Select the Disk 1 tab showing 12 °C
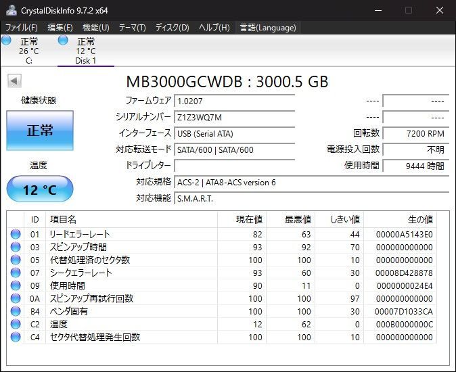The width and height of the screenshot is (456, 372). click(x=86, y=51)
